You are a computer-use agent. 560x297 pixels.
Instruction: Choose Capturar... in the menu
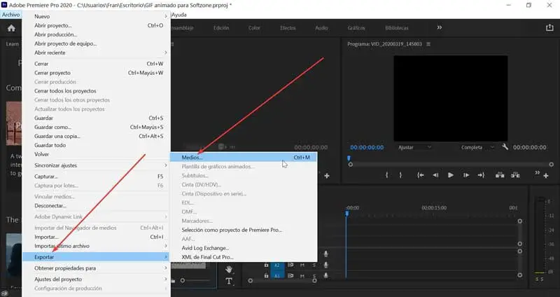click(97, 177)
